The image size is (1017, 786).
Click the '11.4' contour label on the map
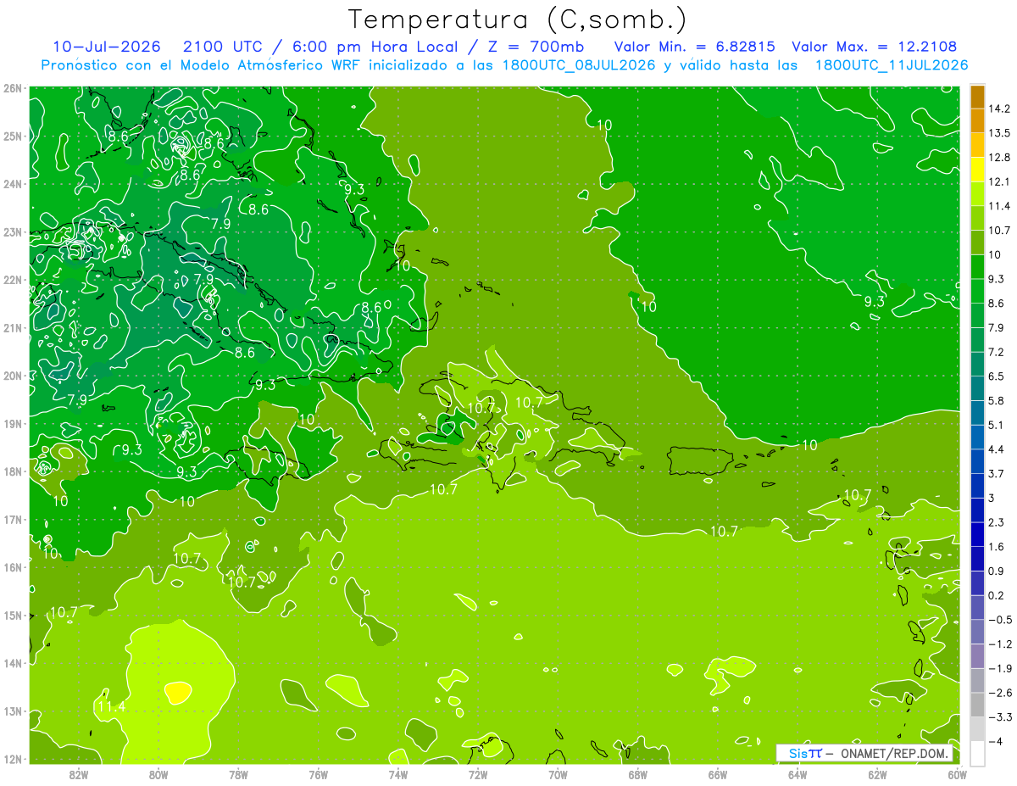tap(111, 706)
